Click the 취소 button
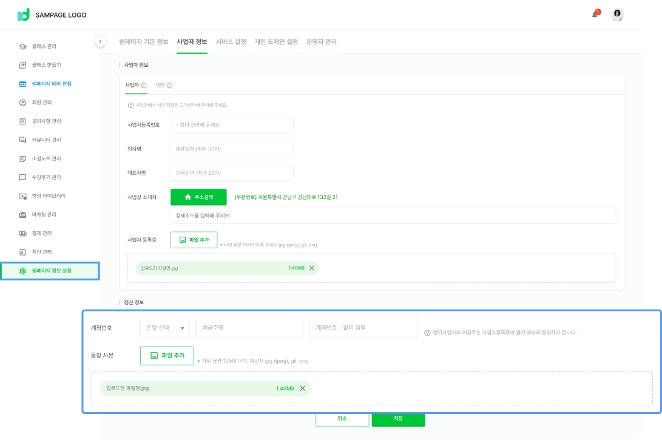Viewport: 662px width, 440px height. 342,419
